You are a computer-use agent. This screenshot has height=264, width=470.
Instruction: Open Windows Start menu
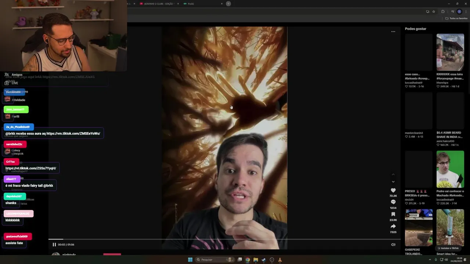tap(190, 260)
